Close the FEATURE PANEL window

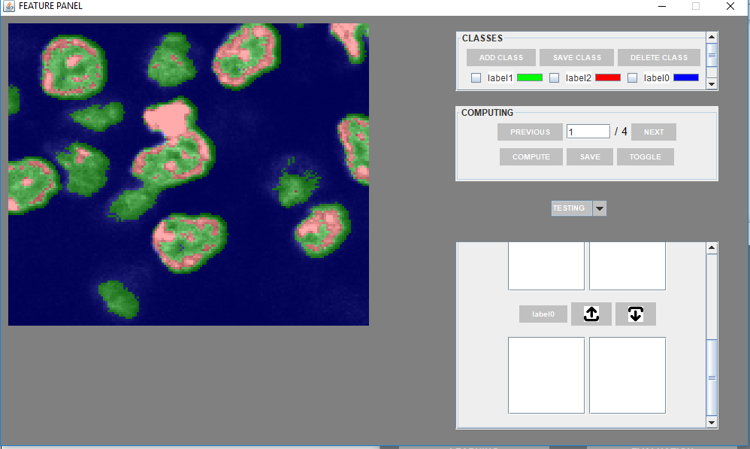(x=730, y=6)
